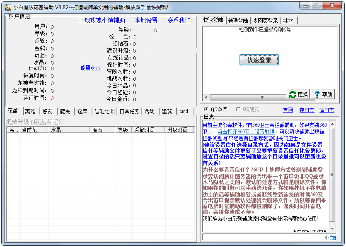346x247 pixels.
Task: Switch to the 日常任务 tab
Action: [129, 111]
